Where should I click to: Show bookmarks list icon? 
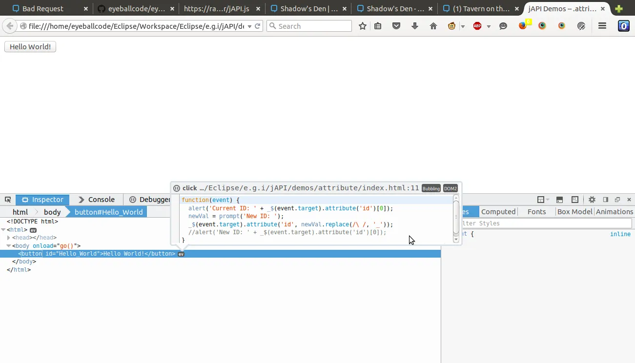(378, 26)
